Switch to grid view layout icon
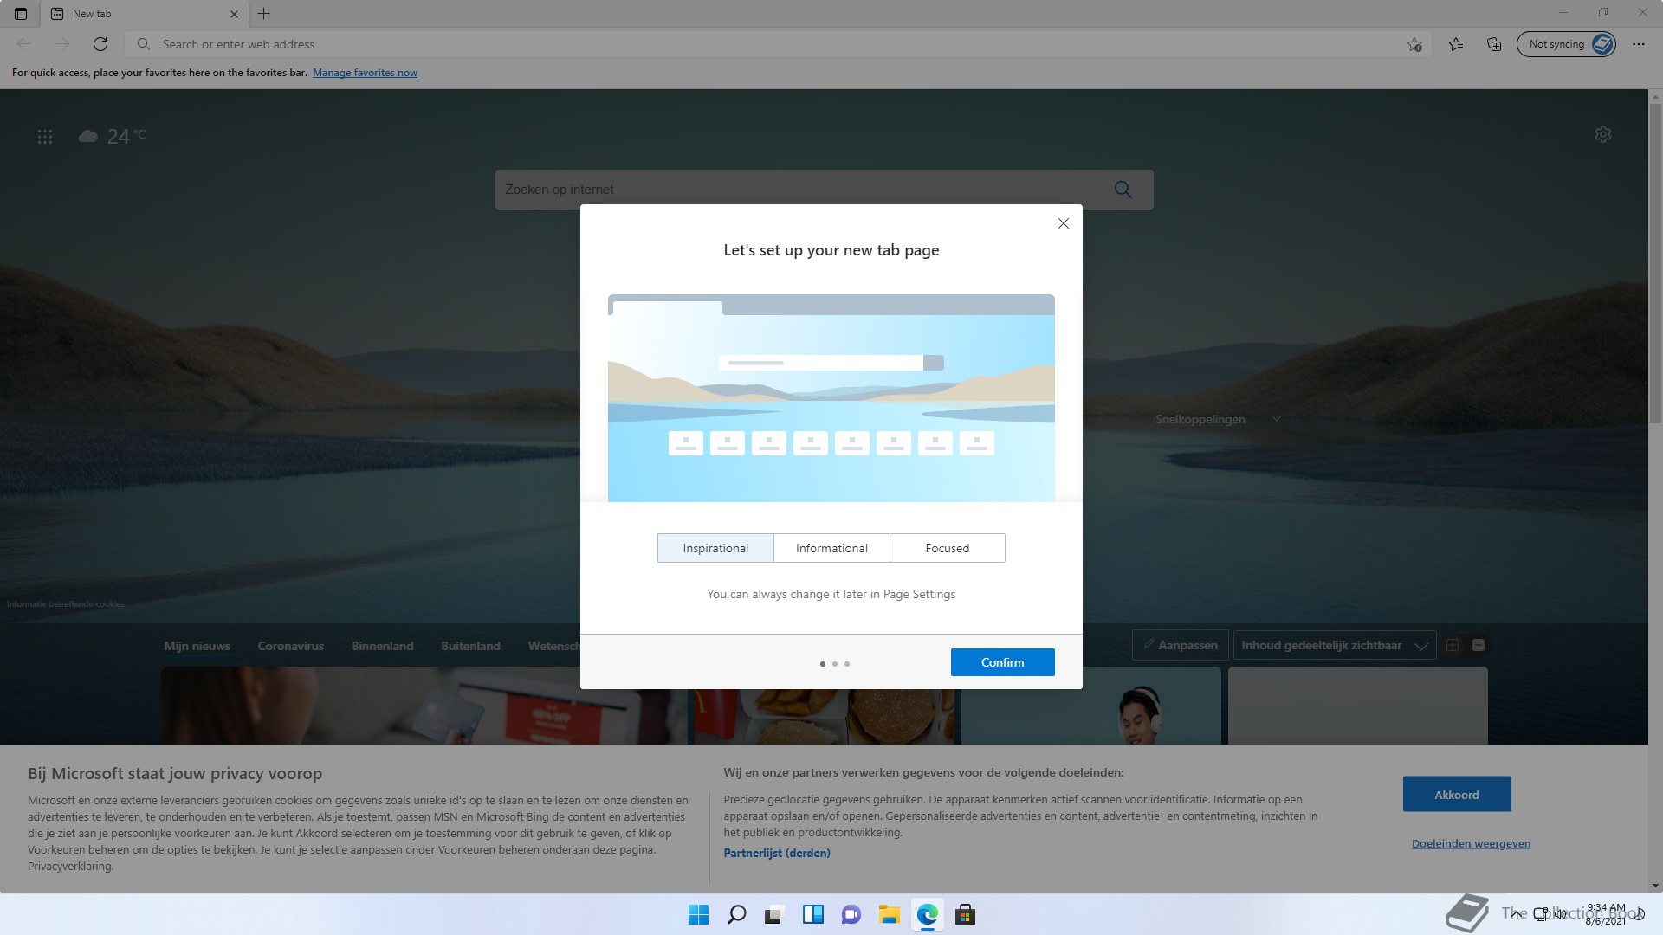The height and width of the screenshot is (935, 1663). coord(1453,645)
